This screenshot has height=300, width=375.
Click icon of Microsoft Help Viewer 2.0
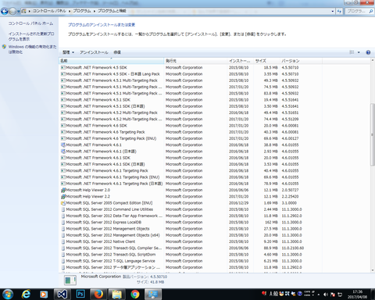click(63, 190)
